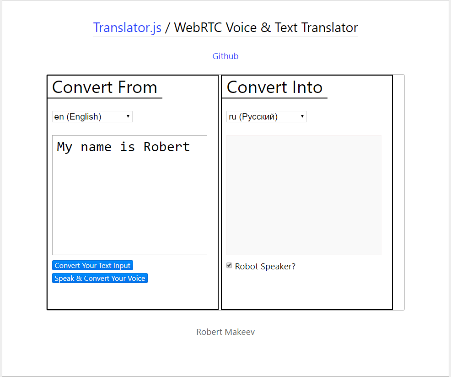
Task: Click the "Robot Speaker?" label text
Action: click(x=265, y=267)
